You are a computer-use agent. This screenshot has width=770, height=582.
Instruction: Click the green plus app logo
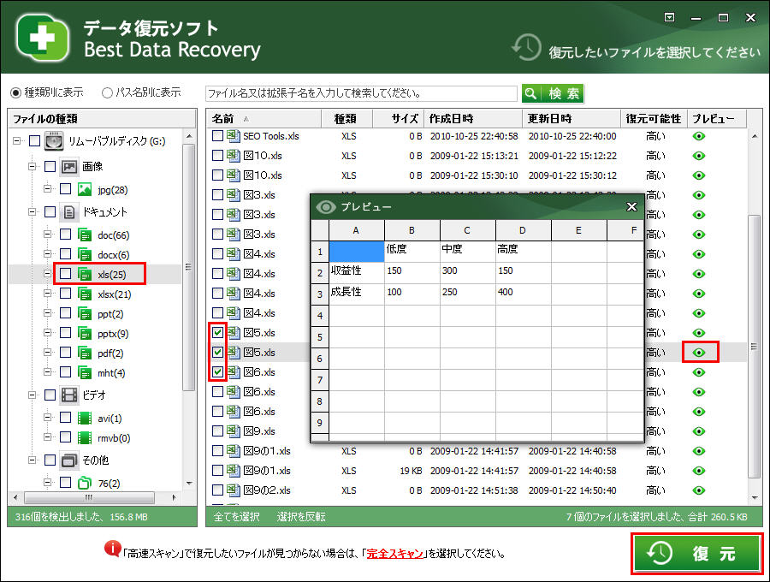coord(42,38)
